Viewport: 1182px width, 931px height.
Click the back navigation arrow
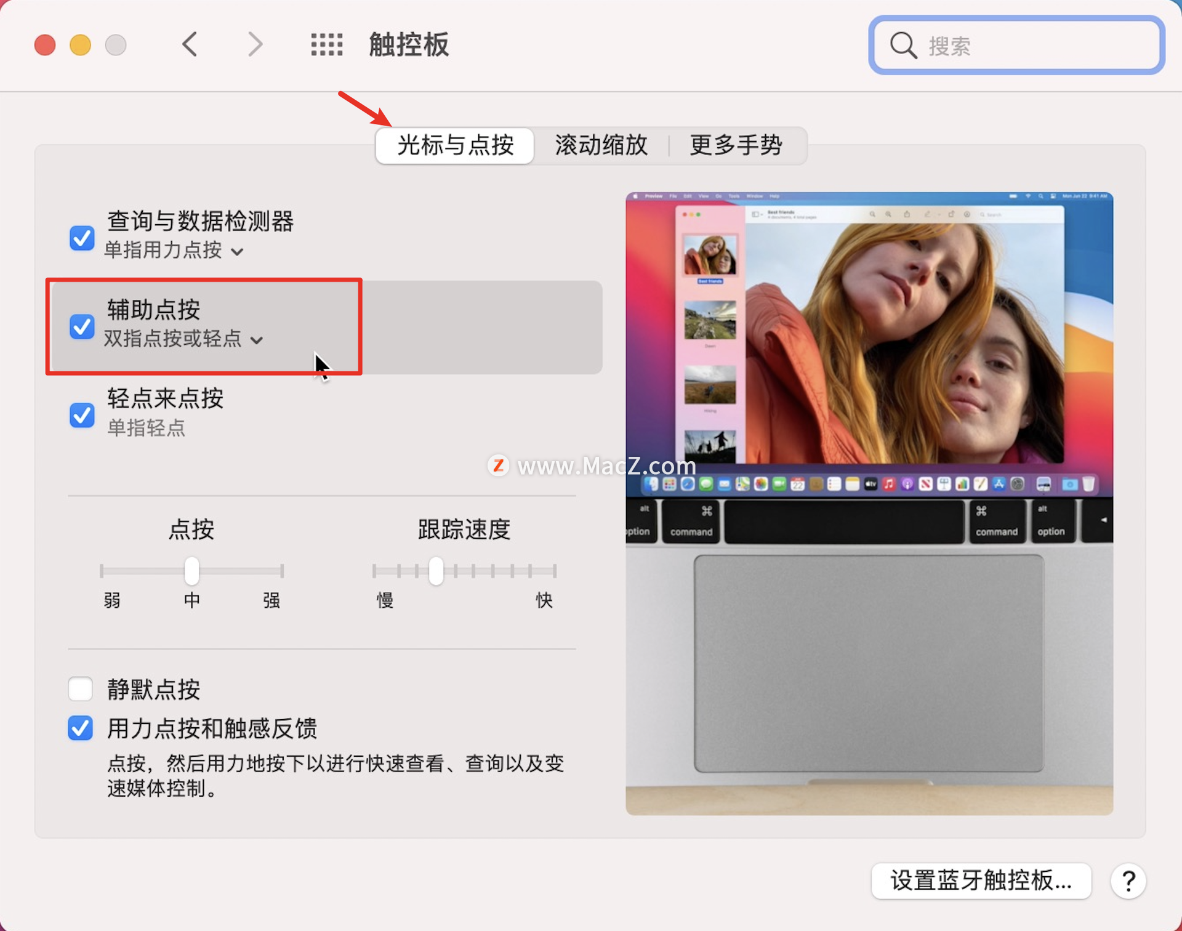coord(190,45)
